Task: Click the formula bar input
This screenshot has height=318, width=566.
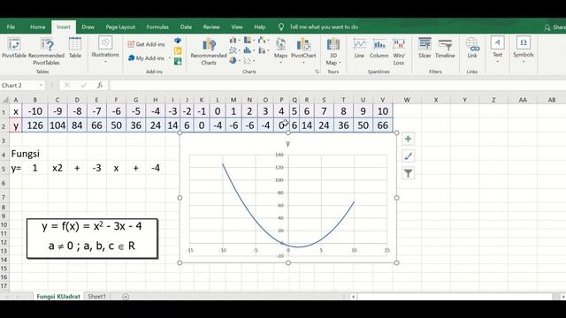Action: point(338,86)
